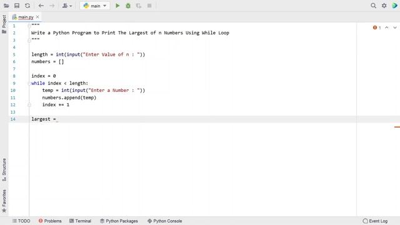
Task: Navigate back with the left arrow
Action: tap(41, 6)
